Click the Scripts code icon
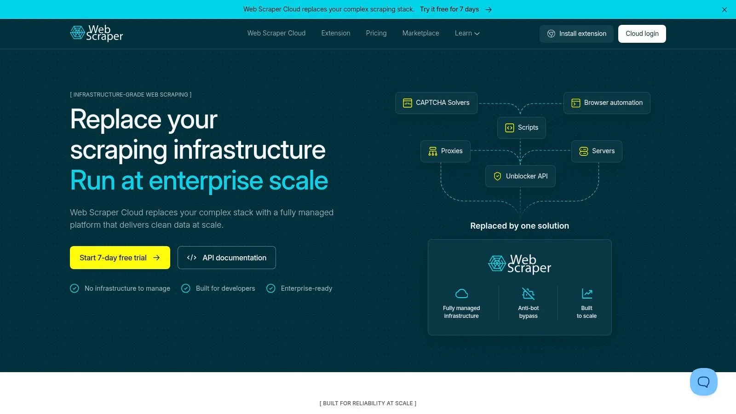 coord(510,128)
